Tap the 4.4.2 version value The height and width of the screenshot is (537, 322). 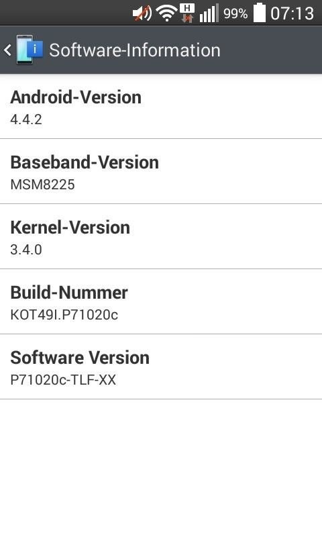coord(26,119)
